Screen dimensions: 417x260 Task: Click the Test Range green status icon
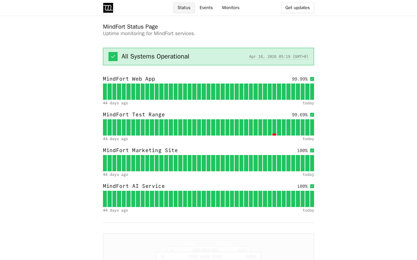312,115
